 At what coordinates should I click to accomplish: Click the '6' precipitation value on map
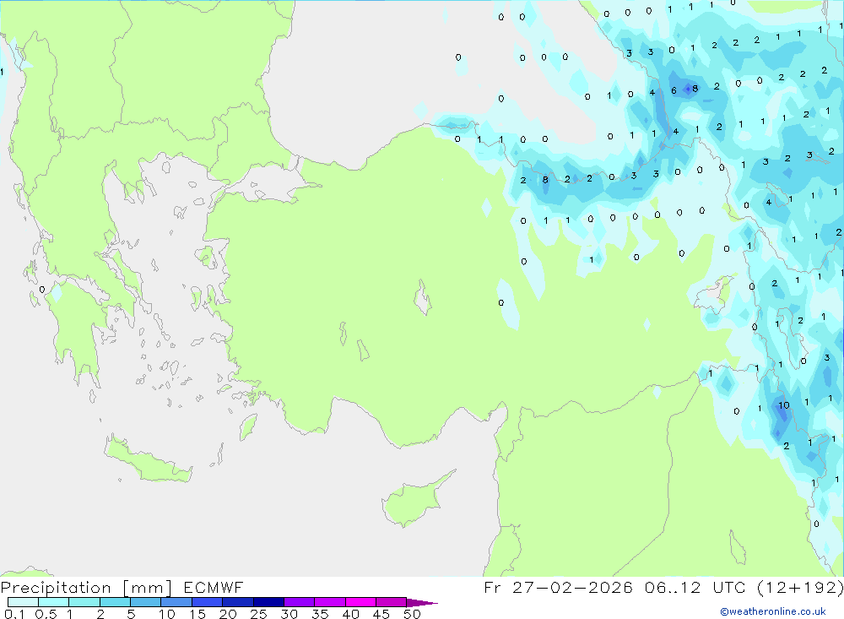coord(674,90)
